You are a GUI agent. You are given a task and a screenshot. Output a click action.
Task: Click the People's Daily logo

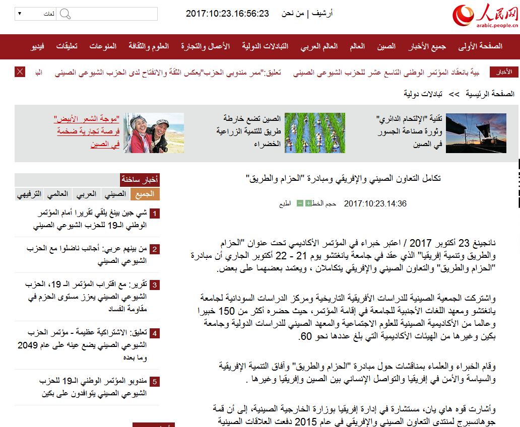485,15
